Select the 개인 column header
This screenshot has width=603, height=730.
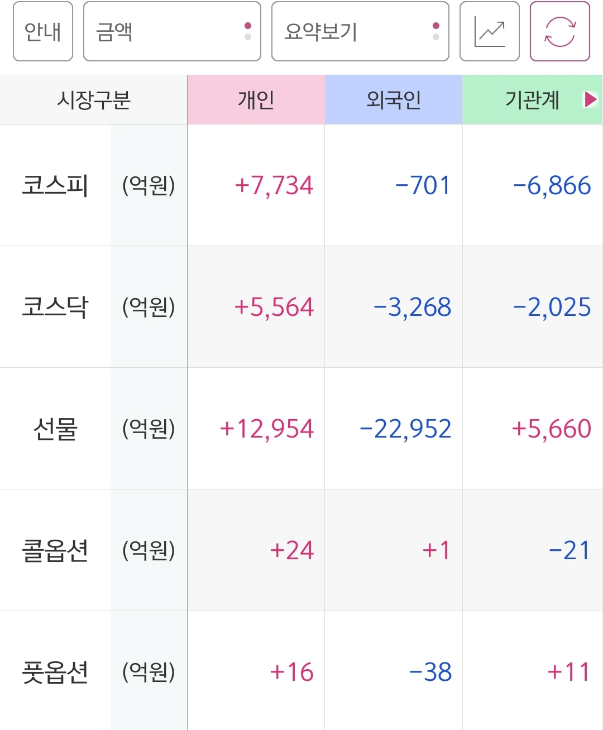pos(256,100)
